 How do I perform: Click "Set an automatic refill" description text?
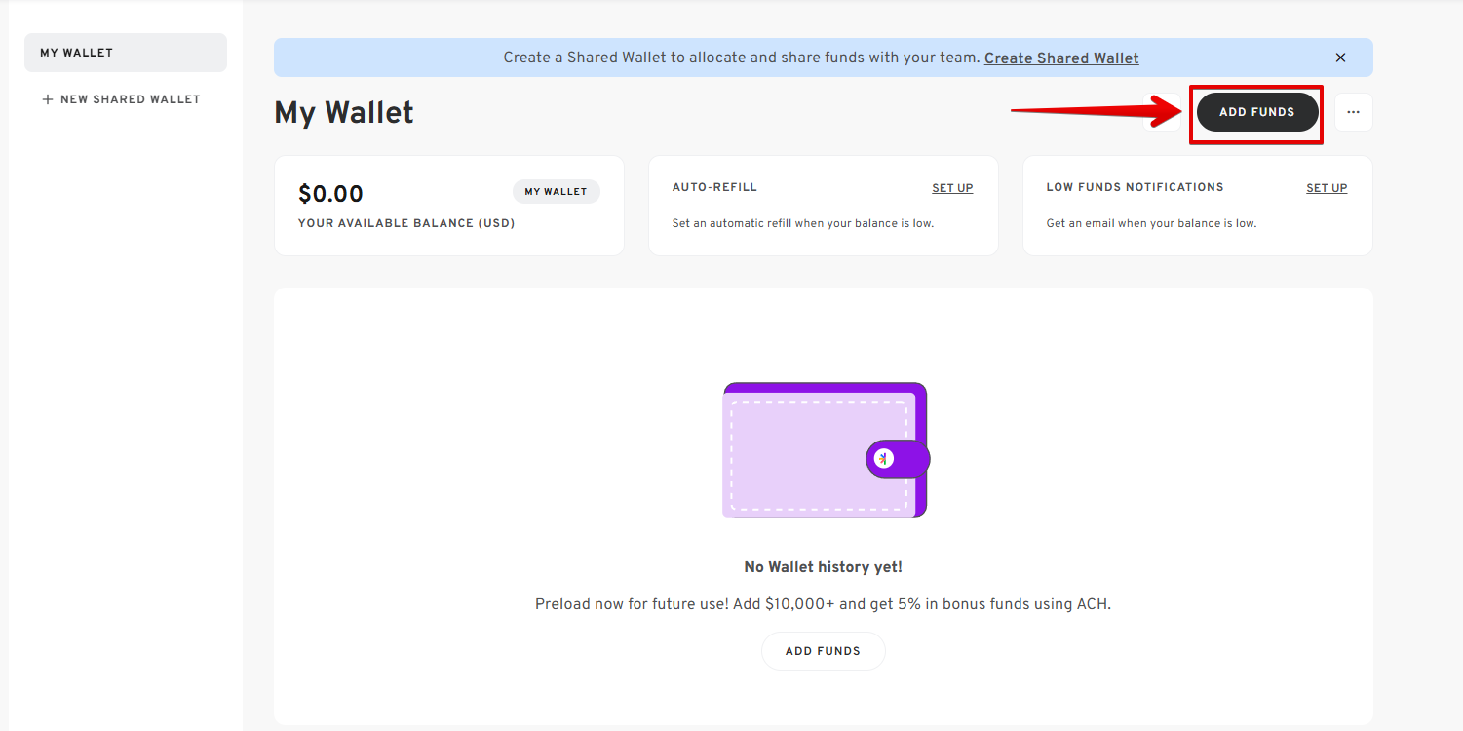802,223
